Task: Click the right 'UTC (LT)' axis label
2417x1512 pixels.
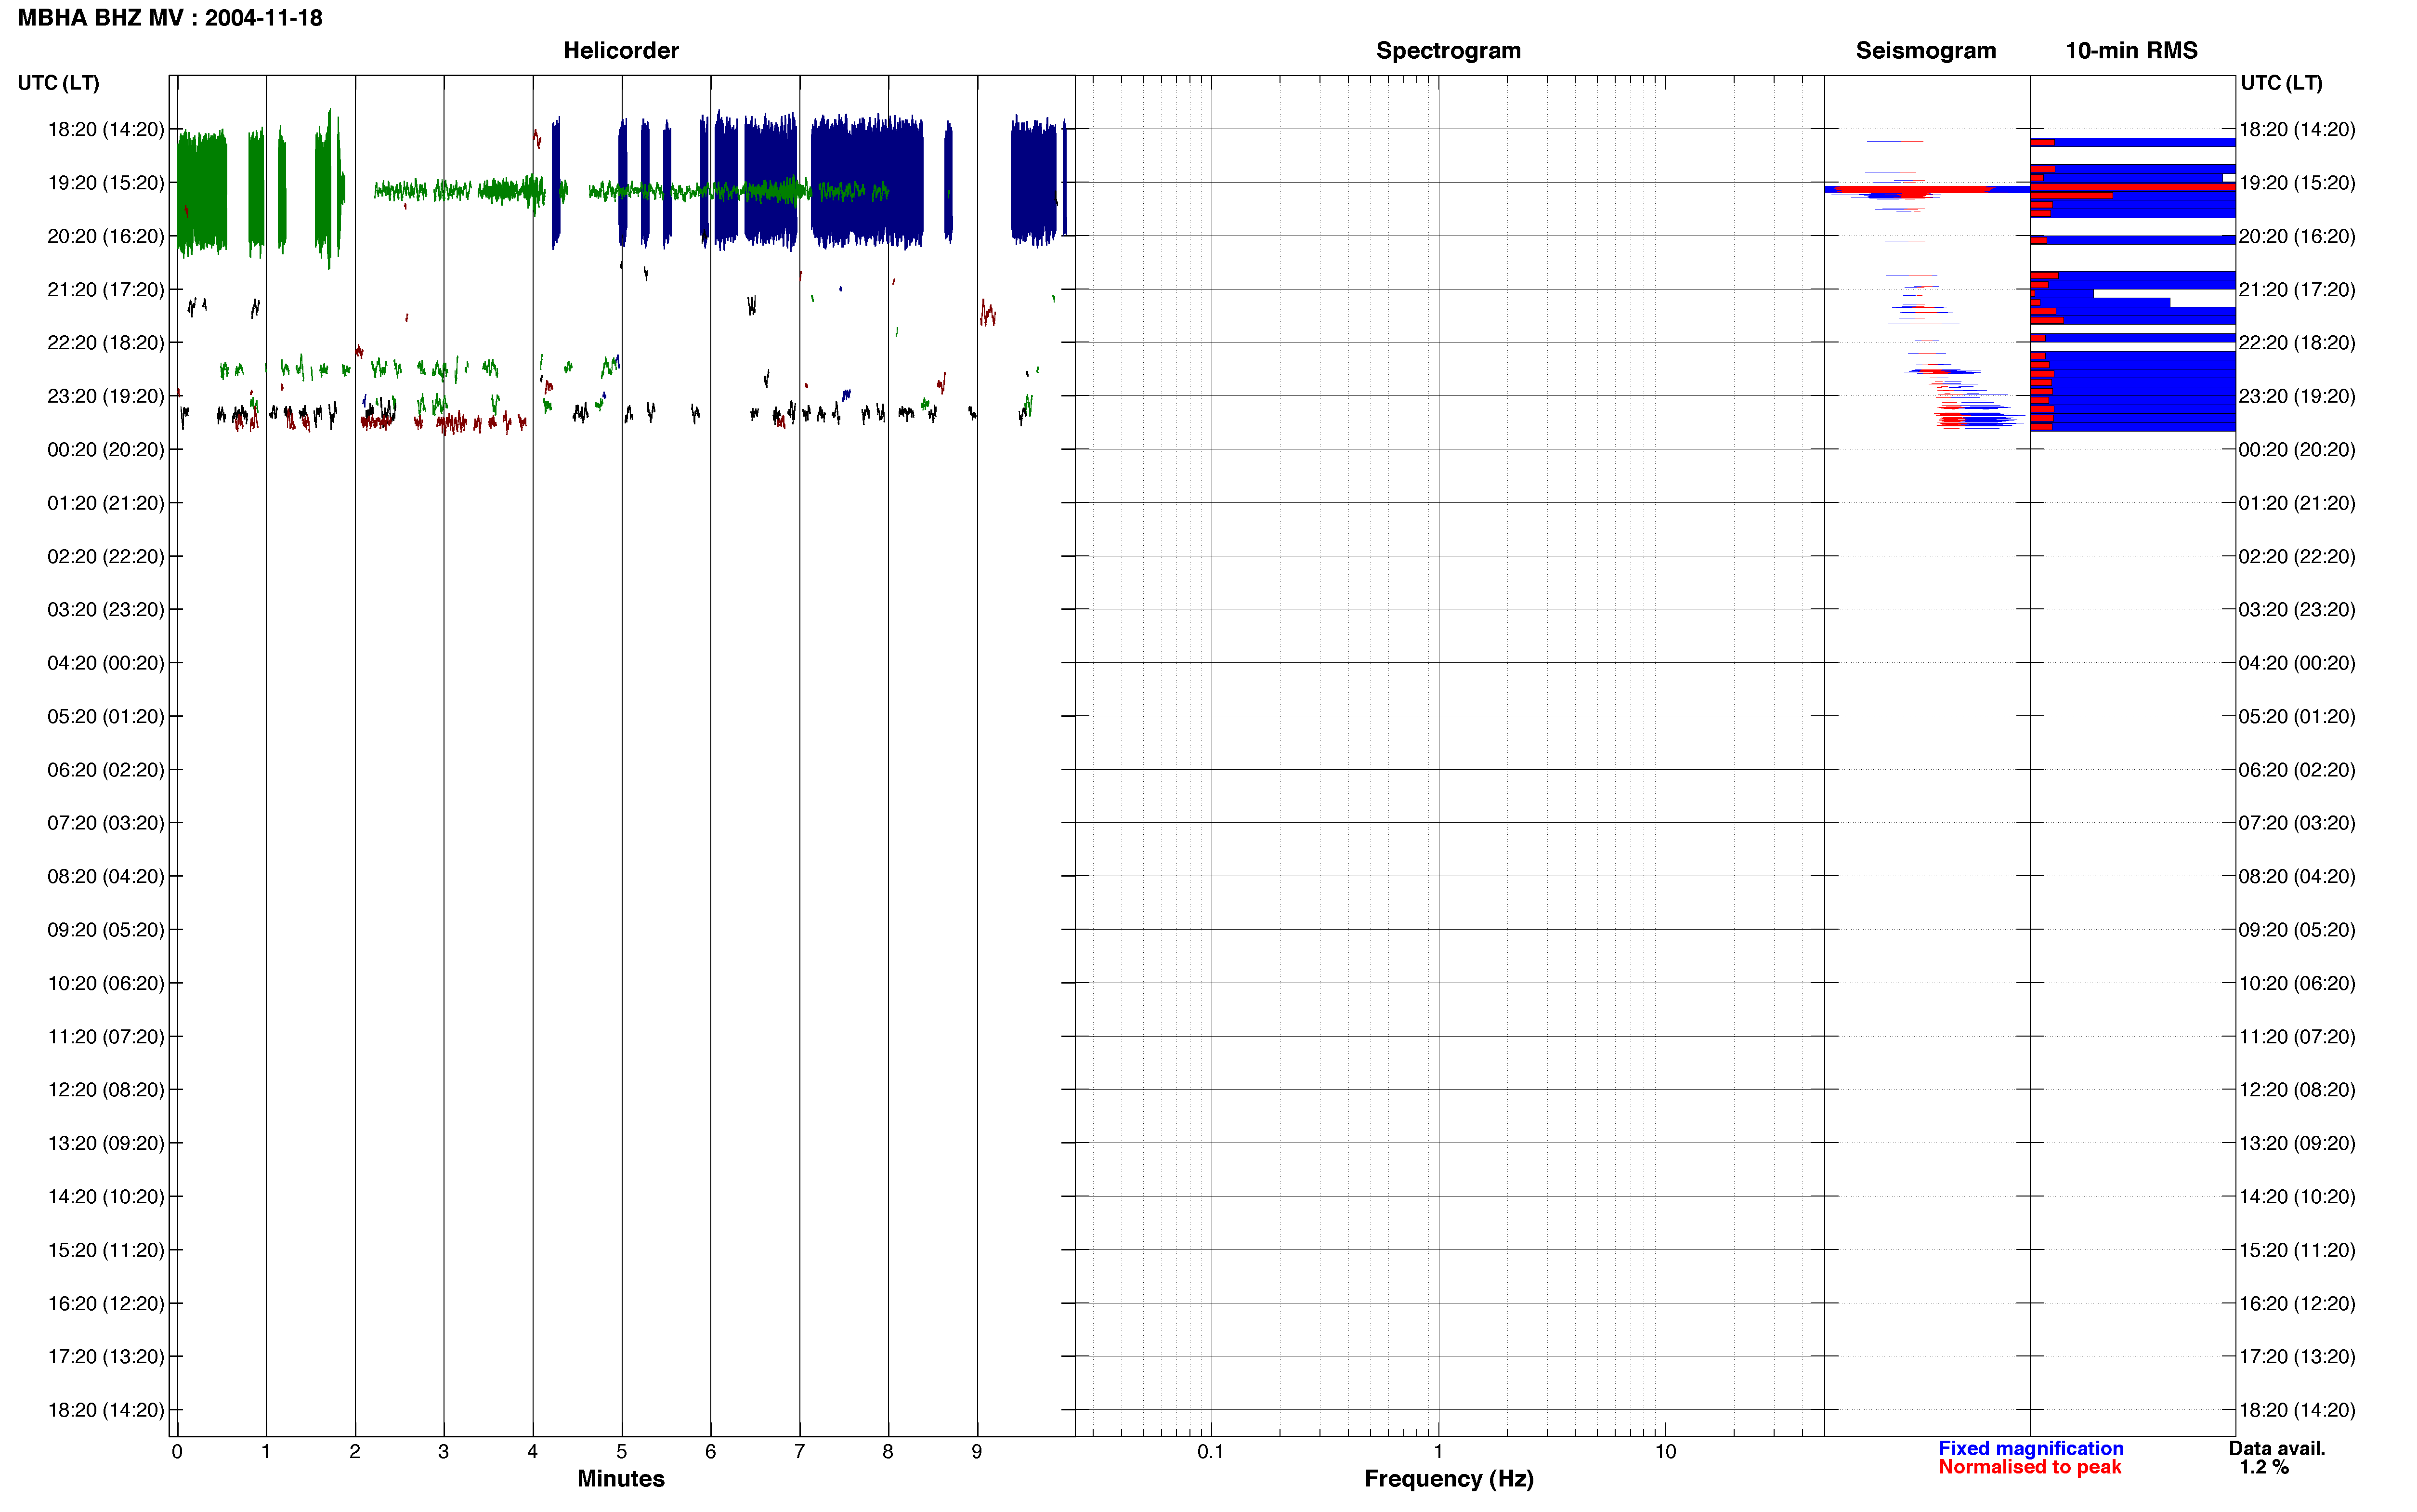Action: coord(2281,83)
